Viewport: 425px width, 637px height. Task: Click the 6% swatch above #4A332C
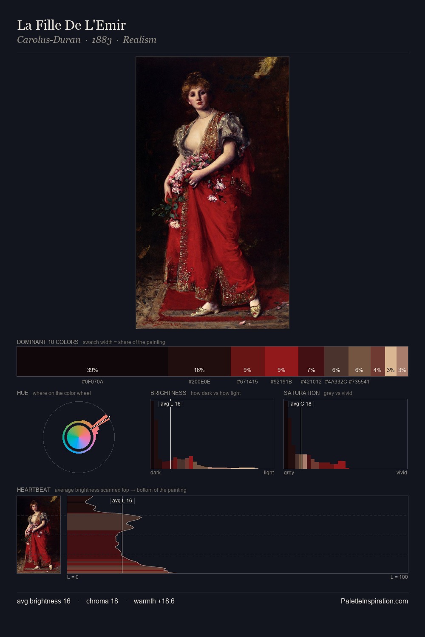(336, 361)
